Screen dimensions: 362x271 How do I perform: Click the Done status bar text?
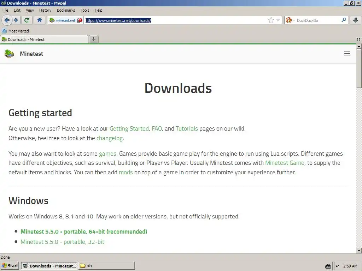[5, 257]
